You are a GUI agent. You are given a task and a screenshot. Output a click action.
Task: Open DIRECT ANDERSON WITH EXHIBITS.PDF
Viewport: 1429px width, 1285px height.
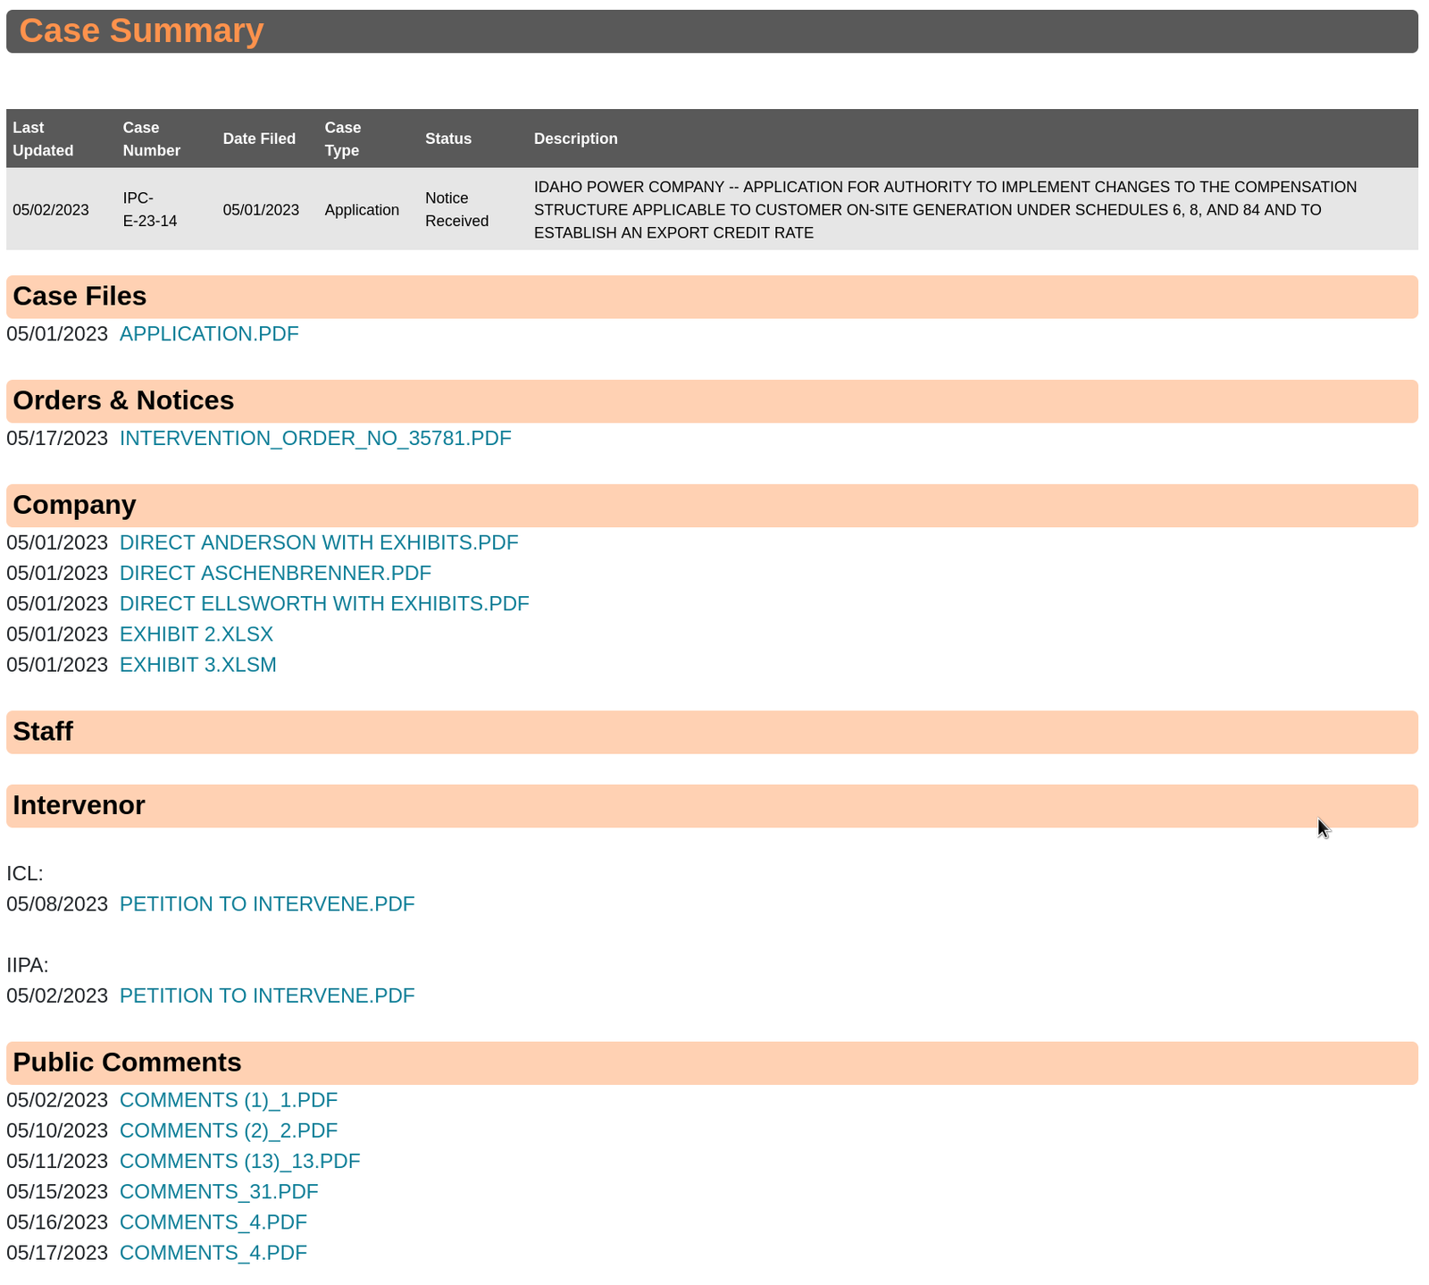[x=319, y=543]
